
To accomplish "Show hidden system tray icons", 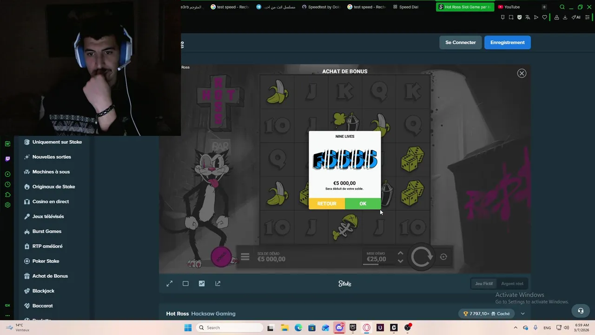I will coord(515,328).
